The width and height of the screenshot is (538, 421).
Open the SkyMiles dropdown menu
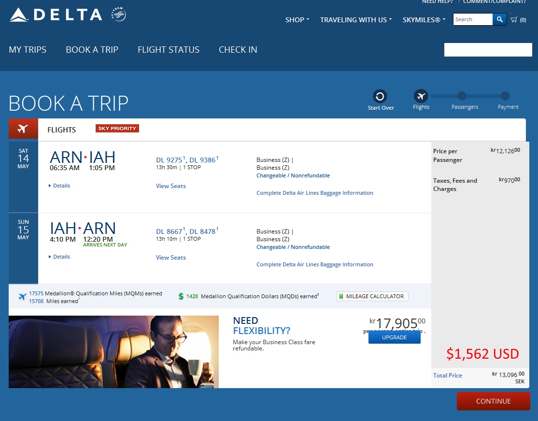424,20
